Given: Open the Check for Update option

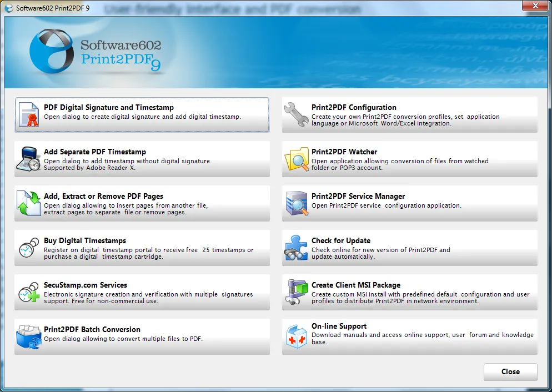Looking at the screenshot, I should (409, 248).
